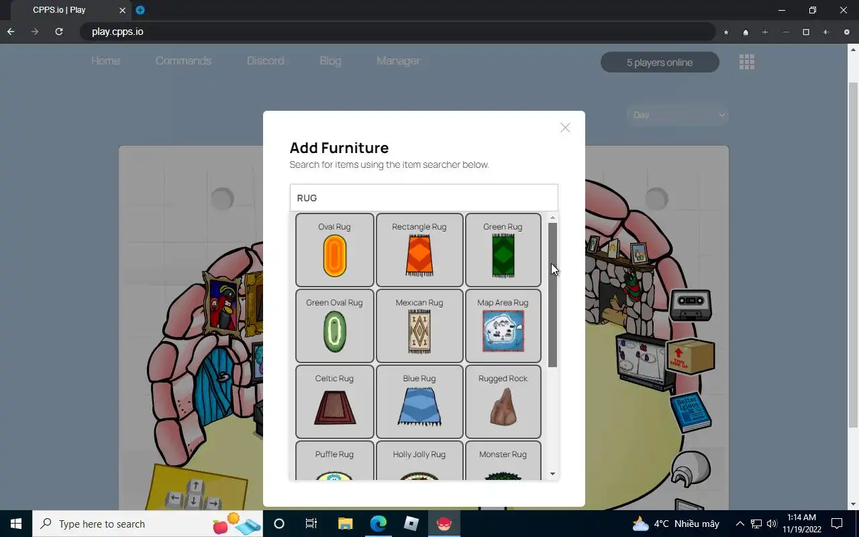Open the network status icon
The height and width of the screenshot is (537, 859).
coord(756,524)
